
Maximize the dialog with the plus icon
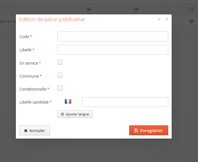[x=159, y=19]
